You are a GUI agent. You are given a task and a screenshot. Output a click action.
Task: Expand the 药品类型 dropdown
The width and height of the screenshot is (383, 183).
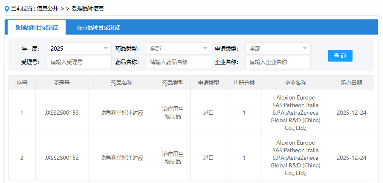(x=178, y=48)
